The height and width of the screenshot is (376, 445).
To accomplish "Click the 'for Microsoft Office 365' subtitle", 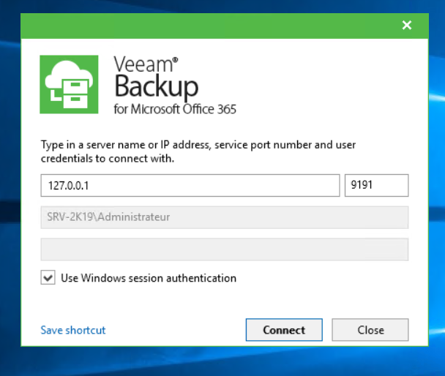I will pyautogui.click(x=175, y=109).
